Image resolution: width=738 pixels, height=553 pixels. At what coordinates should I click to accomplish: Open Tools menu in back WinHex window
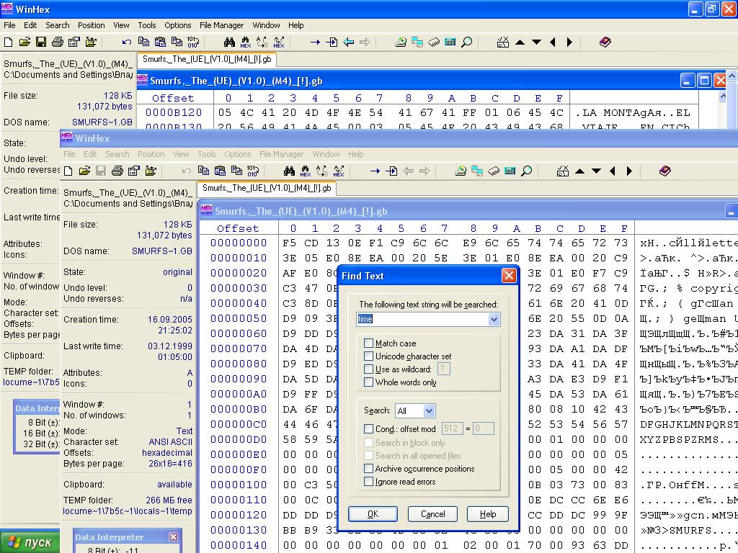(147, 25)
